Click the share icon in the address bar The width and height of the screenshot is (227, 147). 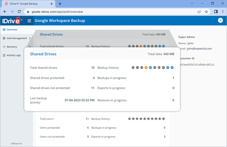(x=199, y=12)
